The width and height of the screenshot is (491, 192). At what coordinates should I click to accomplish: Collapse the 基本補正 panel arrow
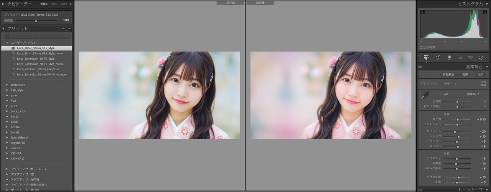tap(487, 67)
